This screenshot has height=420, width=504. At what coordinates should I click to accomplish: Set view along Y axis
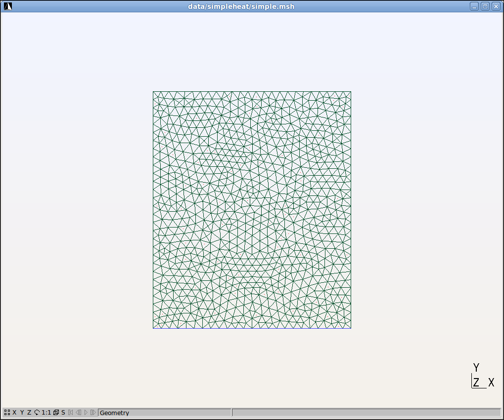pos(22,413)
